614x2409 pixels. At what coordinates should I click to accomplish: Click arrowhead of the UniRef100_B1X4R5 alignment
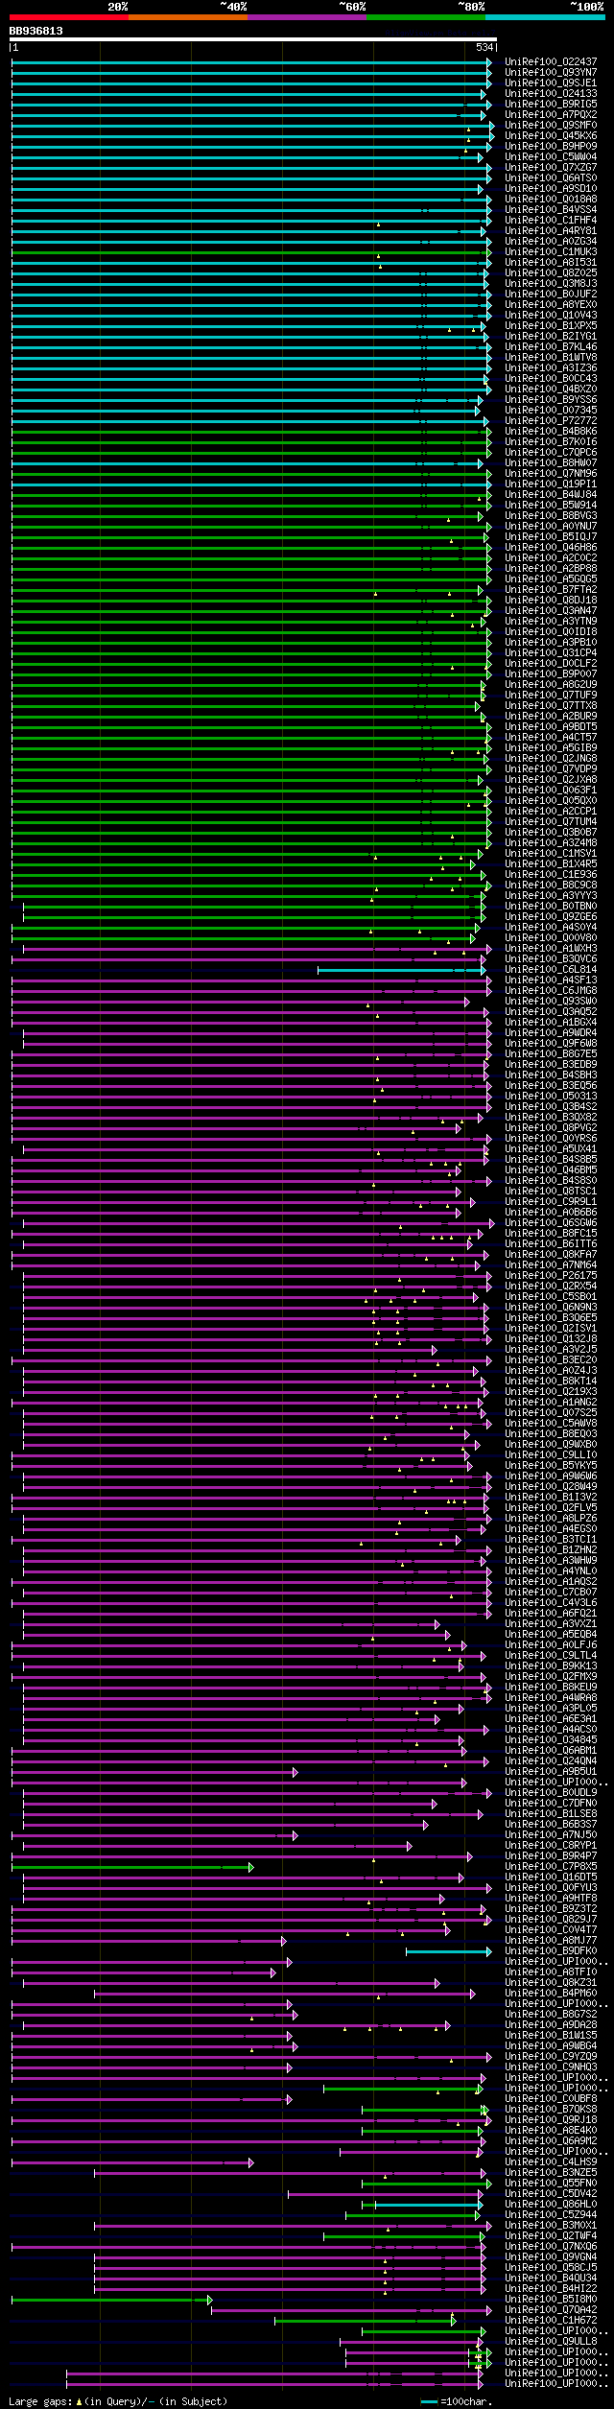tap(472, 864)
